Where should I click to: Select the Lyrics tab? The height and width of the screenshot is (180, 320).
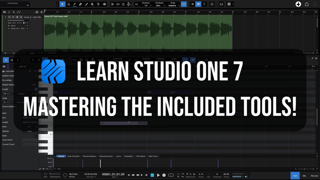(x=118, y=156)
